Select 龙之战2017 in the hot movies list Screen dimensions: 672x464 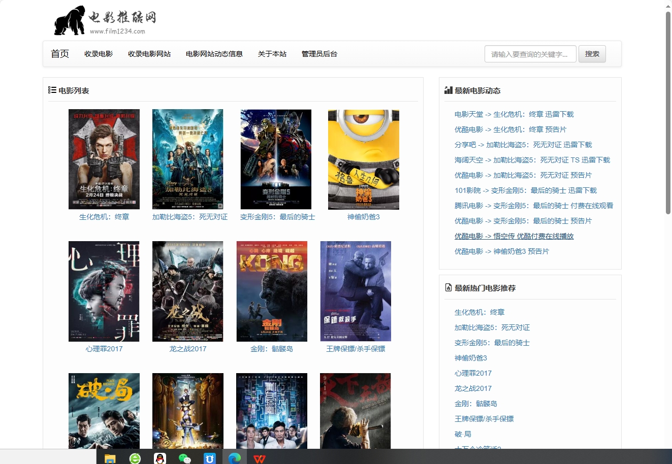[x=473, y=388]
